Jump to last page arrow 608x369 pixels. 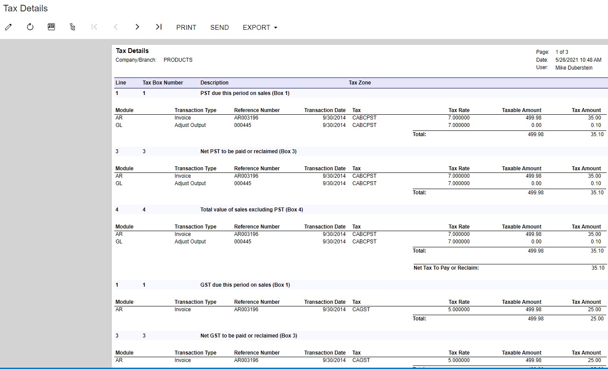coord(158,27)
